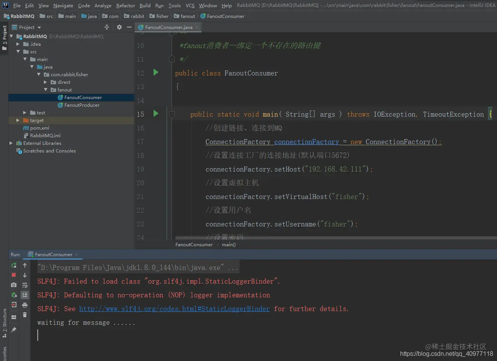Click the folded java.exe command line
Viewport: 497px width, 361px height.
click(x=138, y=268)
